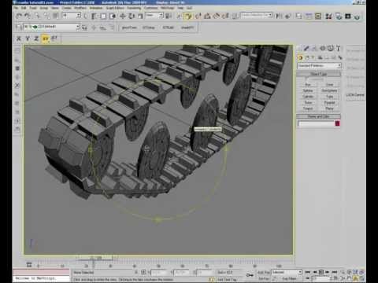Click the Redo arrow icon

(x=28, y=16)
